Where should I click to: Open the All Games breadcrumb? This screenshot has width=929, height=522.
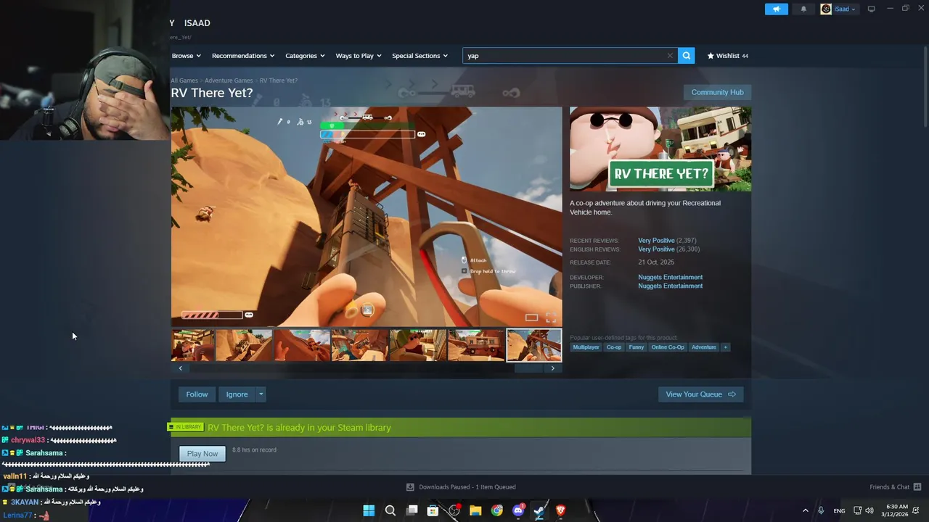(184, 80)
